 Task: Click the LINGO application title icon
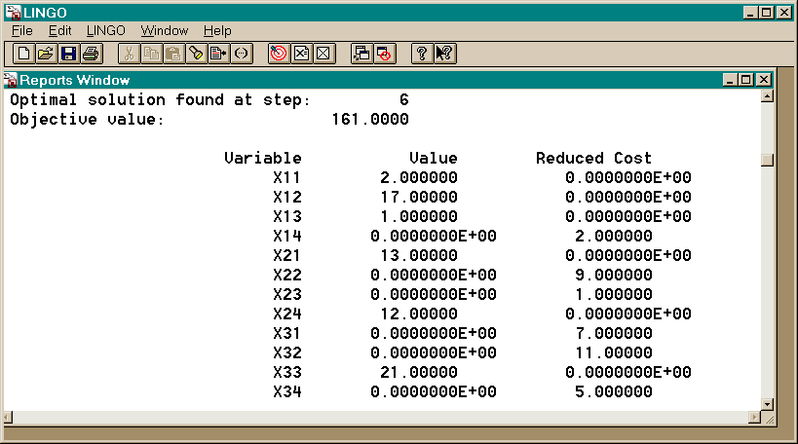coord(14,13)
